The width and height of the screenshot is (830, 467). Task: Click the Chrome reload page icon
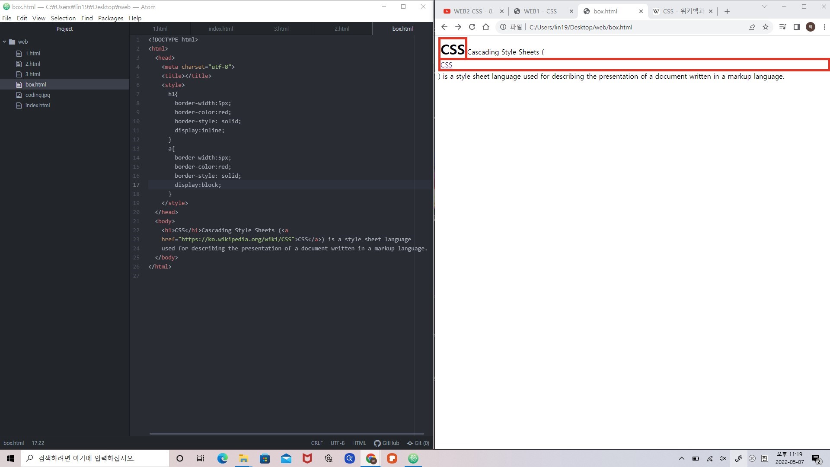tap(472, 27)
